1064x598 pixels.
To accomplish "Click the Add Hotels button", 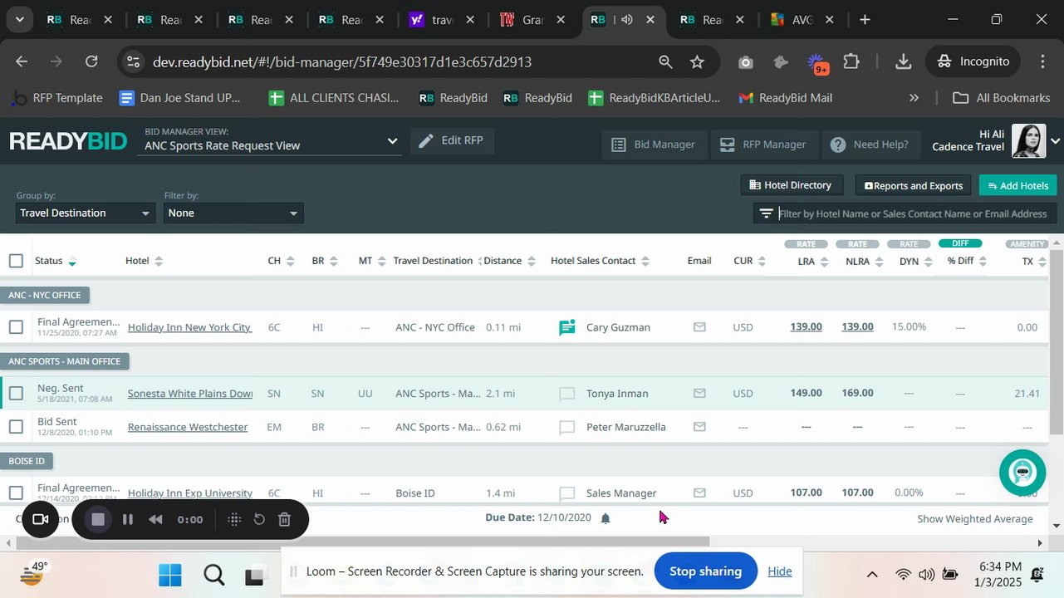I will (1018, 185).
